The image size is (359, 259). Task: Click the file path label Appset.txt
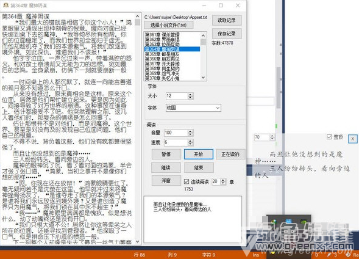point(176,17)
